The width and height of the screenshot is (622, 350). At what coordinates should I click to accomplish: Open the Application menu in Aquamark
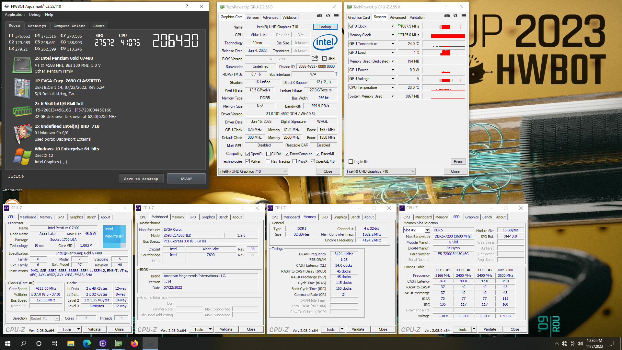[x=15, y=15]
